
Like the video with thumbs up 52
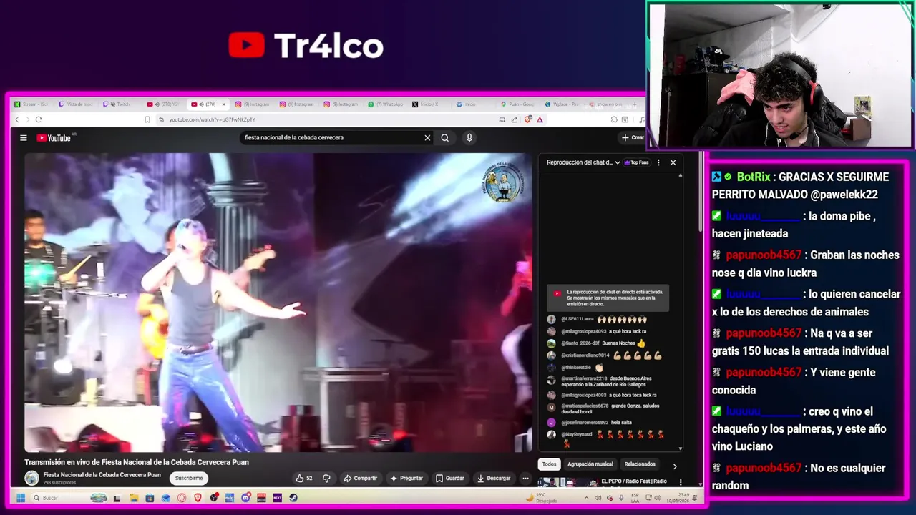304,478
